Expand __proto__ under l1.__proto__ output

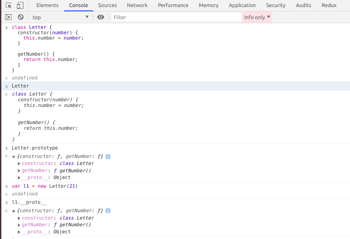19,232
